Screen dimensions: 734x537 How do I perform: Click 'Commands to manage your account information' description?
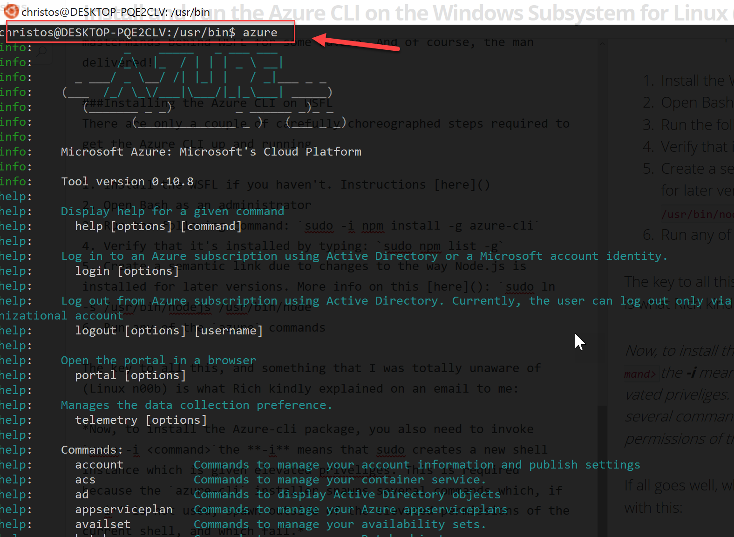tap(417, 465)
